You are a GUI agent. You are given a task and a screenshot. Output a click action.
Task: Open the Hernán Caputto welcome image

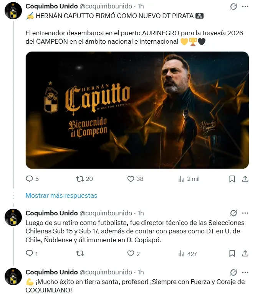tap(137, 110)
